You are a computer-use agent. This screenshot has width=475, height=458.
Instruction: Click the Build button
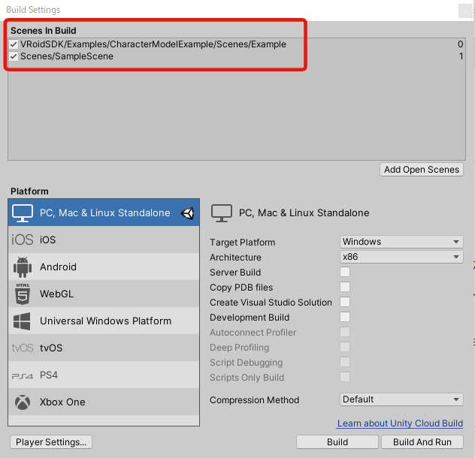coord(337,442)
